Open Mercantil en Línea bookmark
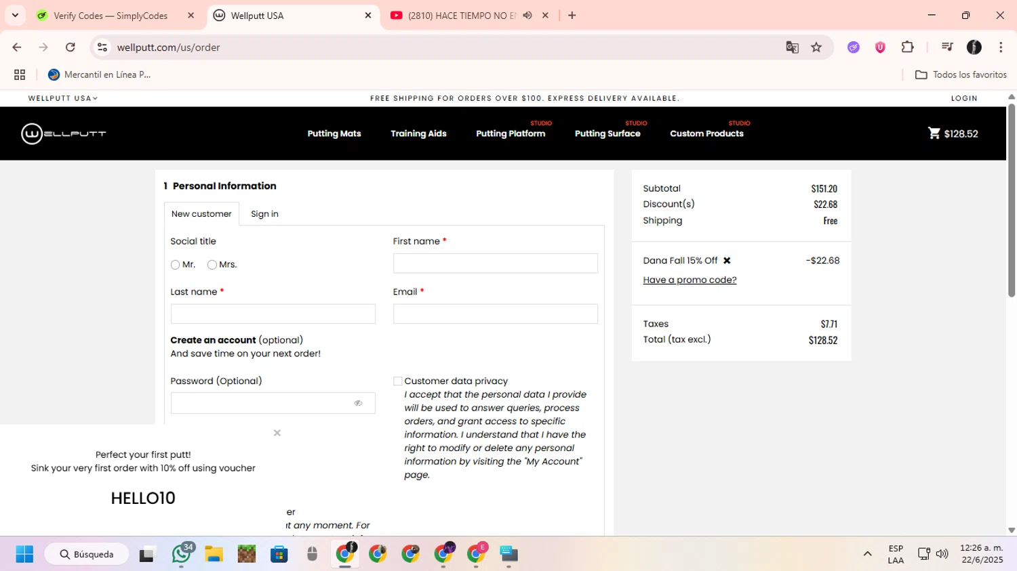 [x=99, y=75]
